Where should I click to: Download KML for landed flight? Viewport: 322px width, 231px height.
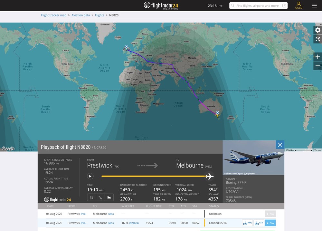pyautogui.click(x=247, y=223)
